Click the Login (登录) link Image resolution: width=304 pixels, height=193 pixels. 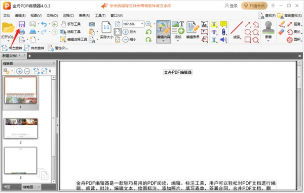pos(231,6)
